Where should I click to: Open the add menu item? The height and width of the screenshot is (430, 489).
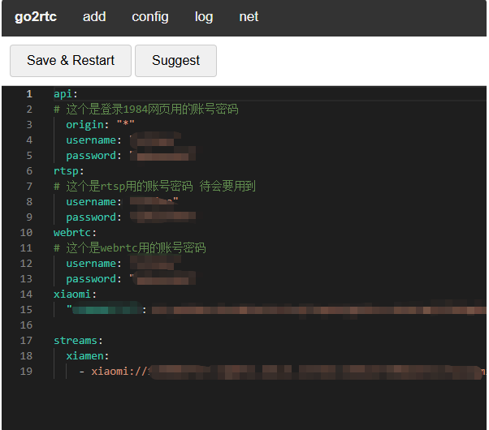click(x=94, y=17)
